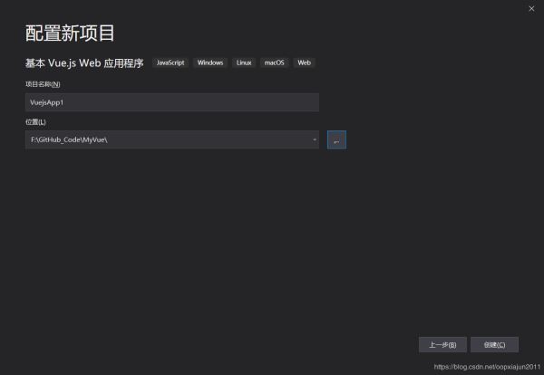544x375 pixels.
Task: Click the Web project type tag
Action: tap(304, 62)
